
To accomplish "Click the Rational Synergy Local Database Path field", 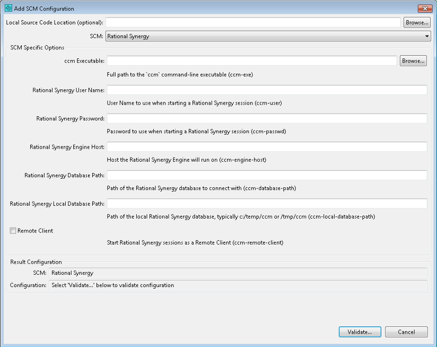I will tap(267, 204).
